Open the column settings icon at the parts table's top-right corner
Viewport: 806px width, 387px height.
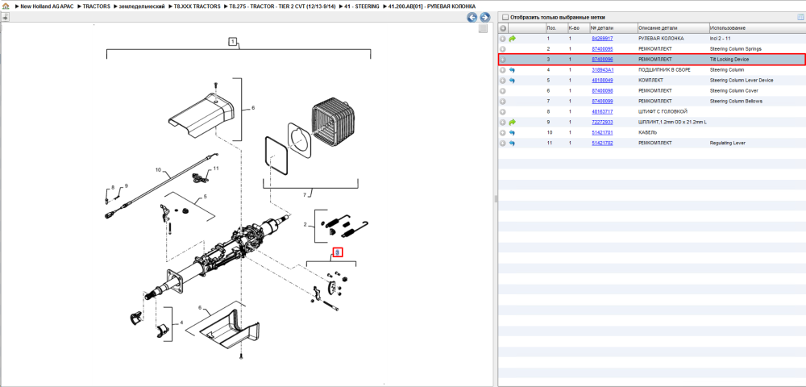(800, 17)
